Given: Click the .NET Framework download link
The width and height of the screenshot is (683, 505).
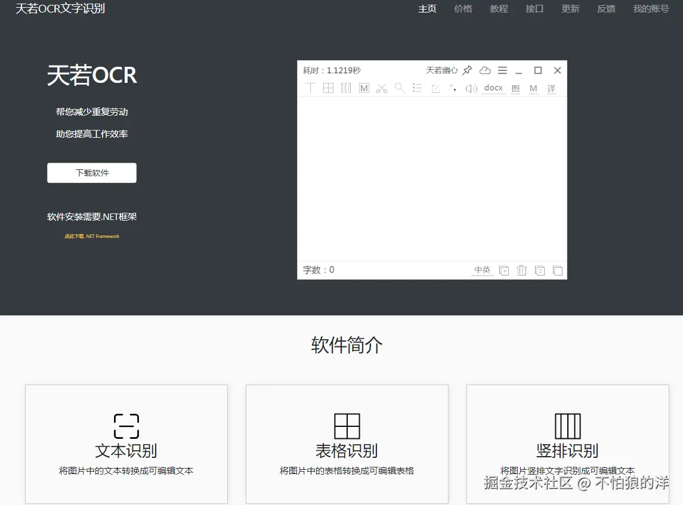Looking at the screenshot, I should point(92,236).
